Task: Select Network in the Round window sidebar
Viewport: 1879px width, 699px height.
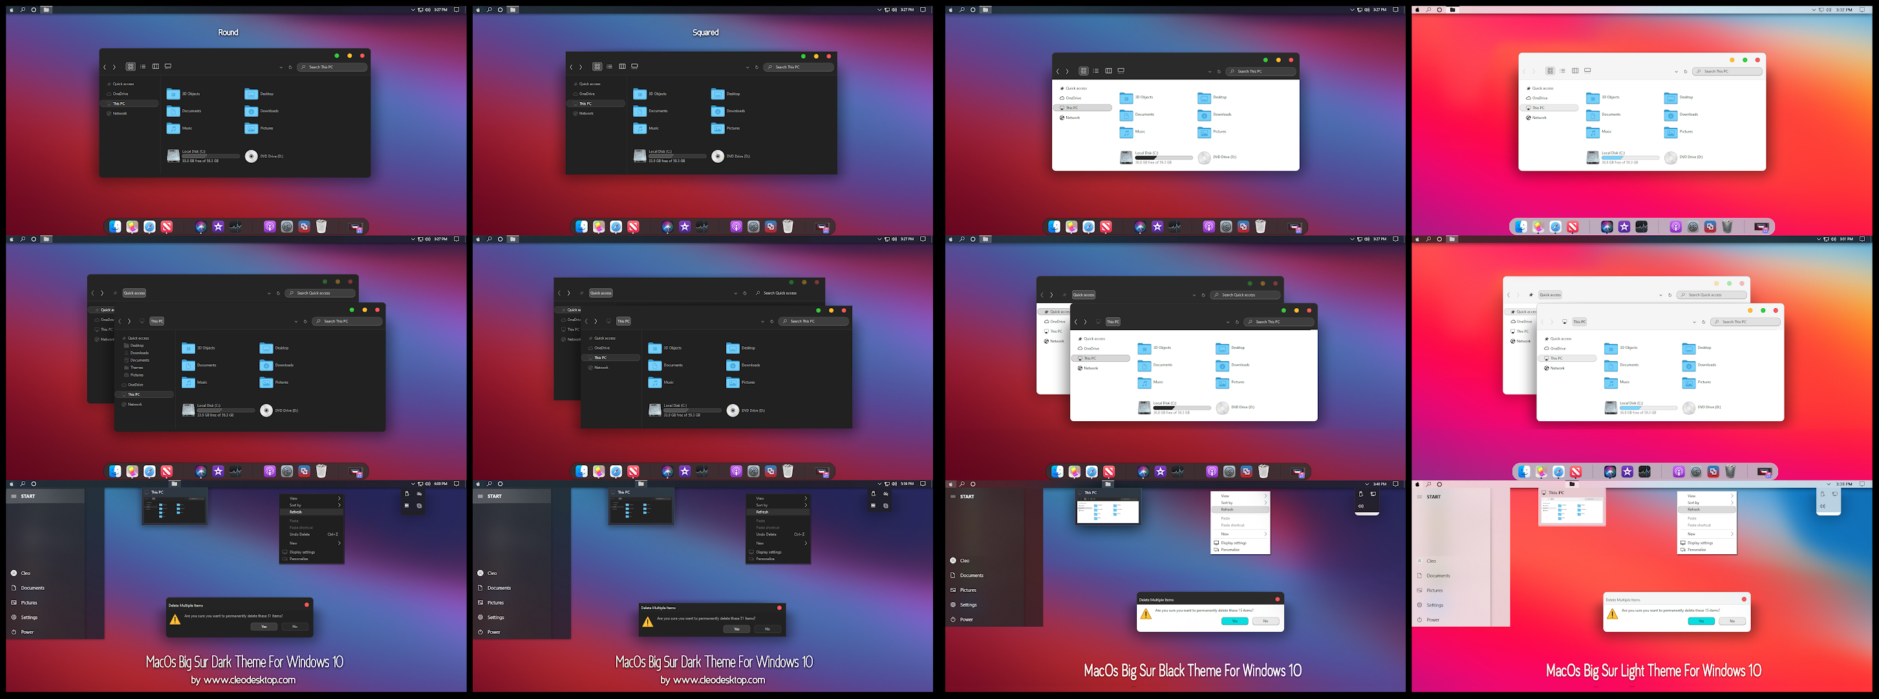Action: 120,113
